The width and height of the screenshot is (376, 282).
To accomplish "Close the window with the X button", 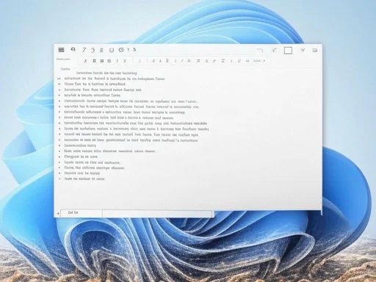I will [x=303, y=50].
